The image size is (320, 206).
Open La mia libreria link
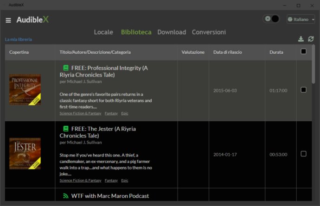pyautogui.click(x=19, y=39)
